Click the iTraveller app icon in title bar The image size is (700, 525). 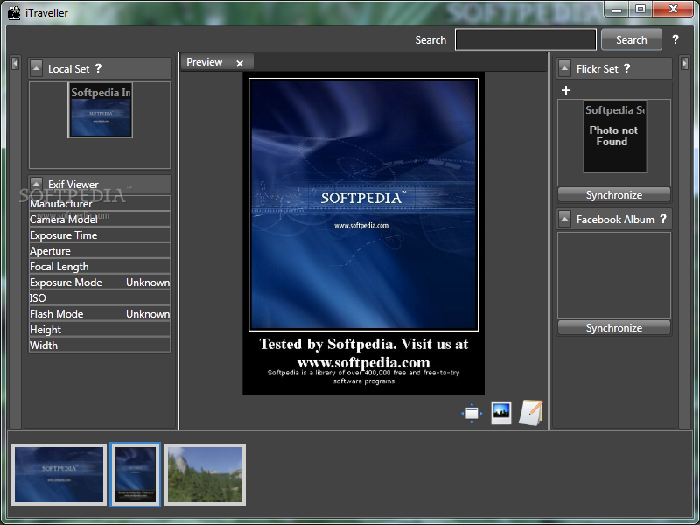click(14, 13)
